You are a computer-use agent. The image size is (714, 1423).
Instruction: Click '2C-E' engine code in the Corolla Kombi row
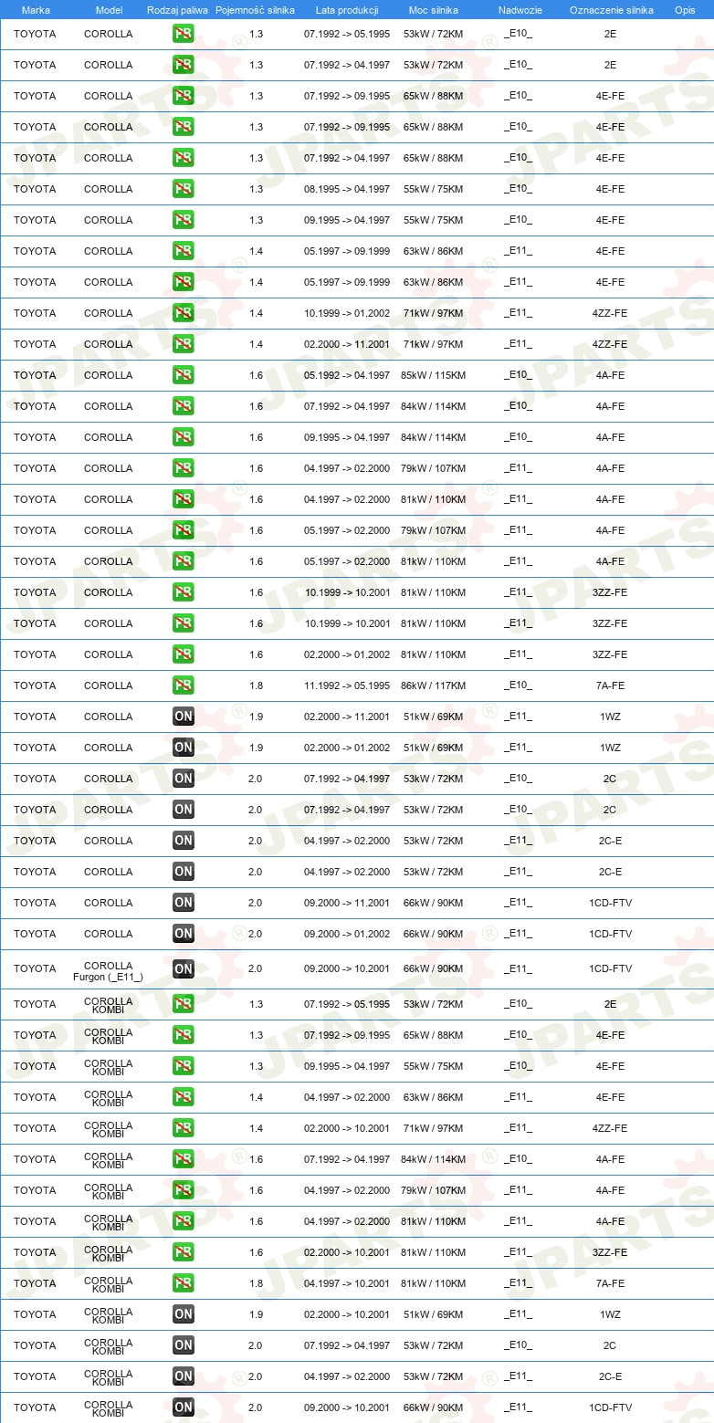point(610,1376)
